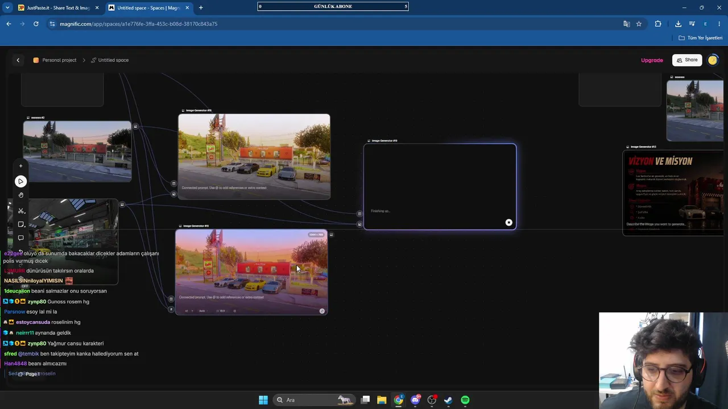Add a new node with plus icon
728x409 pixels.
(20, 166)
